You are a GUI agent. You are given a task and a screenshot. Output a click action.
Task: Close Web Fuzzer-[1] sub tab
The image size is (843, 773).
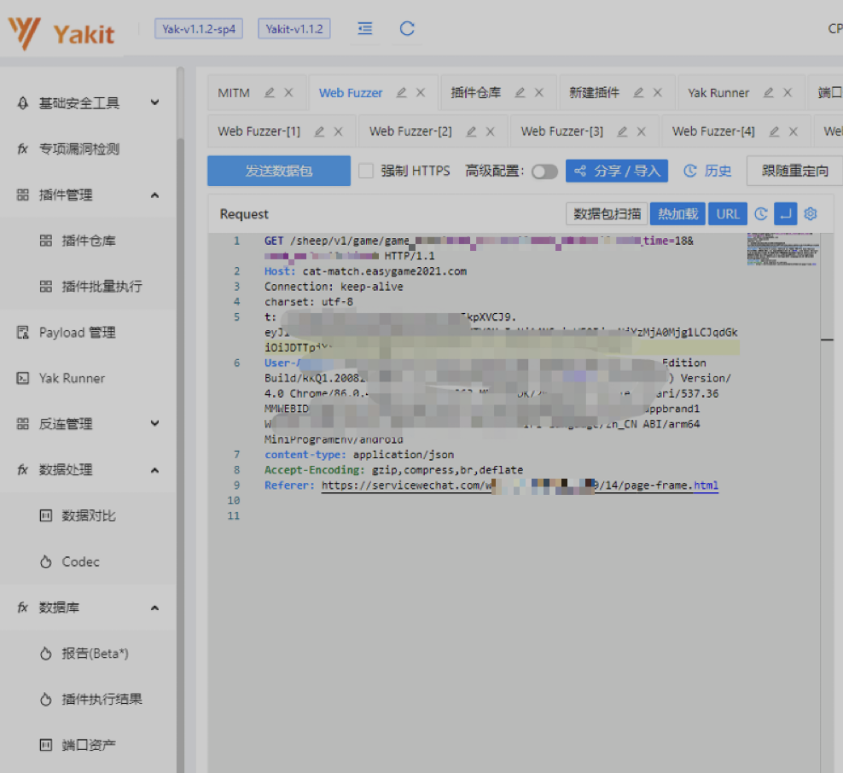[338, 131]
